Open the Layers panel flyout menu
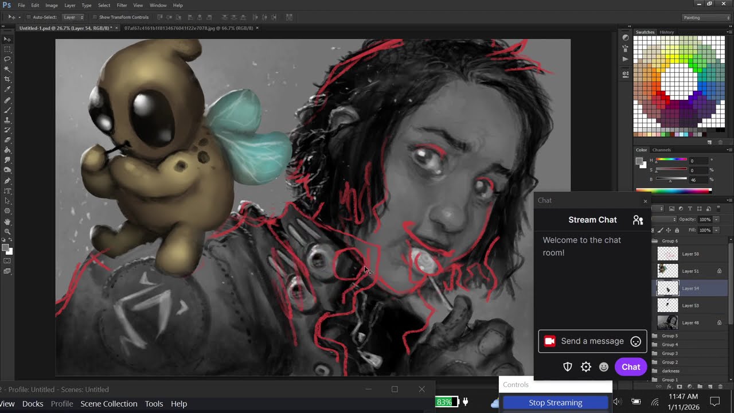The image size is (734, 413). coord(728,200)
